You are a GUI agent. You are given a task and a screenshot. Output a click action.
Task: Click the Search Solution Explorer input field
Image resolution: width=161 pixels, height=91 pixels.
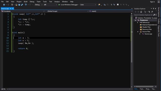(x=143, y=15)
